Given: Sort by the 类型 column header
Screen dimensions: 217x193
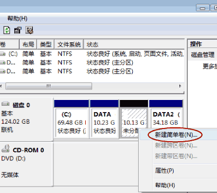Looking at the screenshot, I should pos(46,44).
